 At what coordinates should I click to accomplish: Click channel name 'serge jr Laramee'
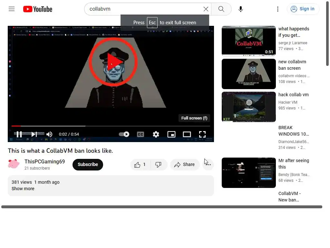pos(293,43)
